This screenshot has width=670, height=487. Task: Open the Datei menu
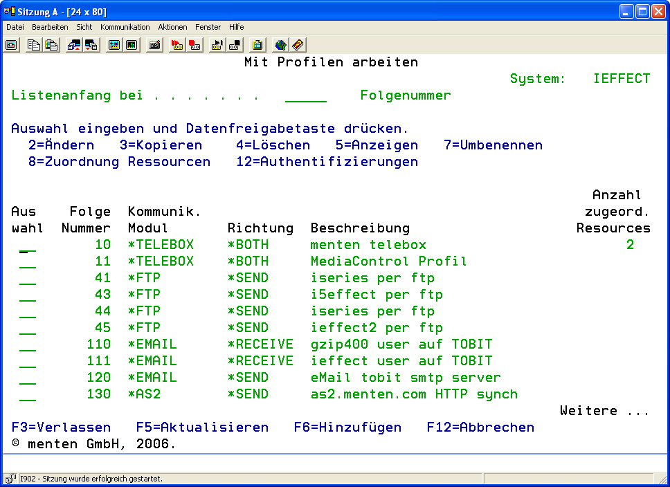pos(15,27)
